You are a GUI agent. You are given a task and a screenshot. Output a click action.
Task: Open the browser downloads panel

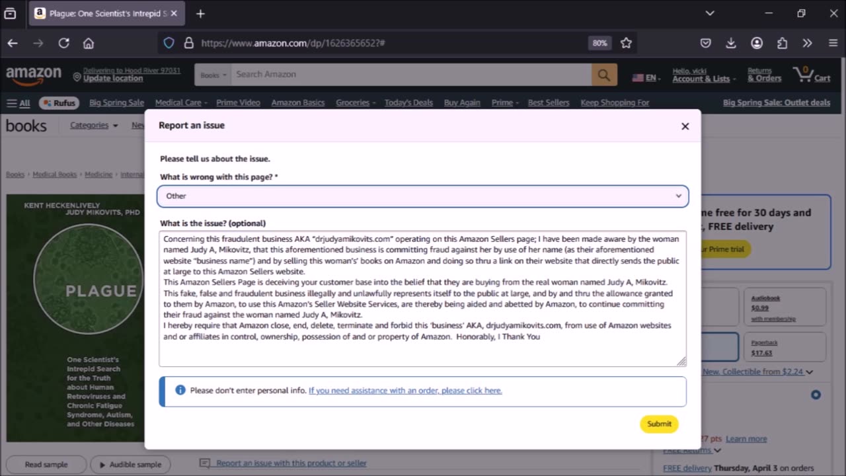(x=731, y=43)
